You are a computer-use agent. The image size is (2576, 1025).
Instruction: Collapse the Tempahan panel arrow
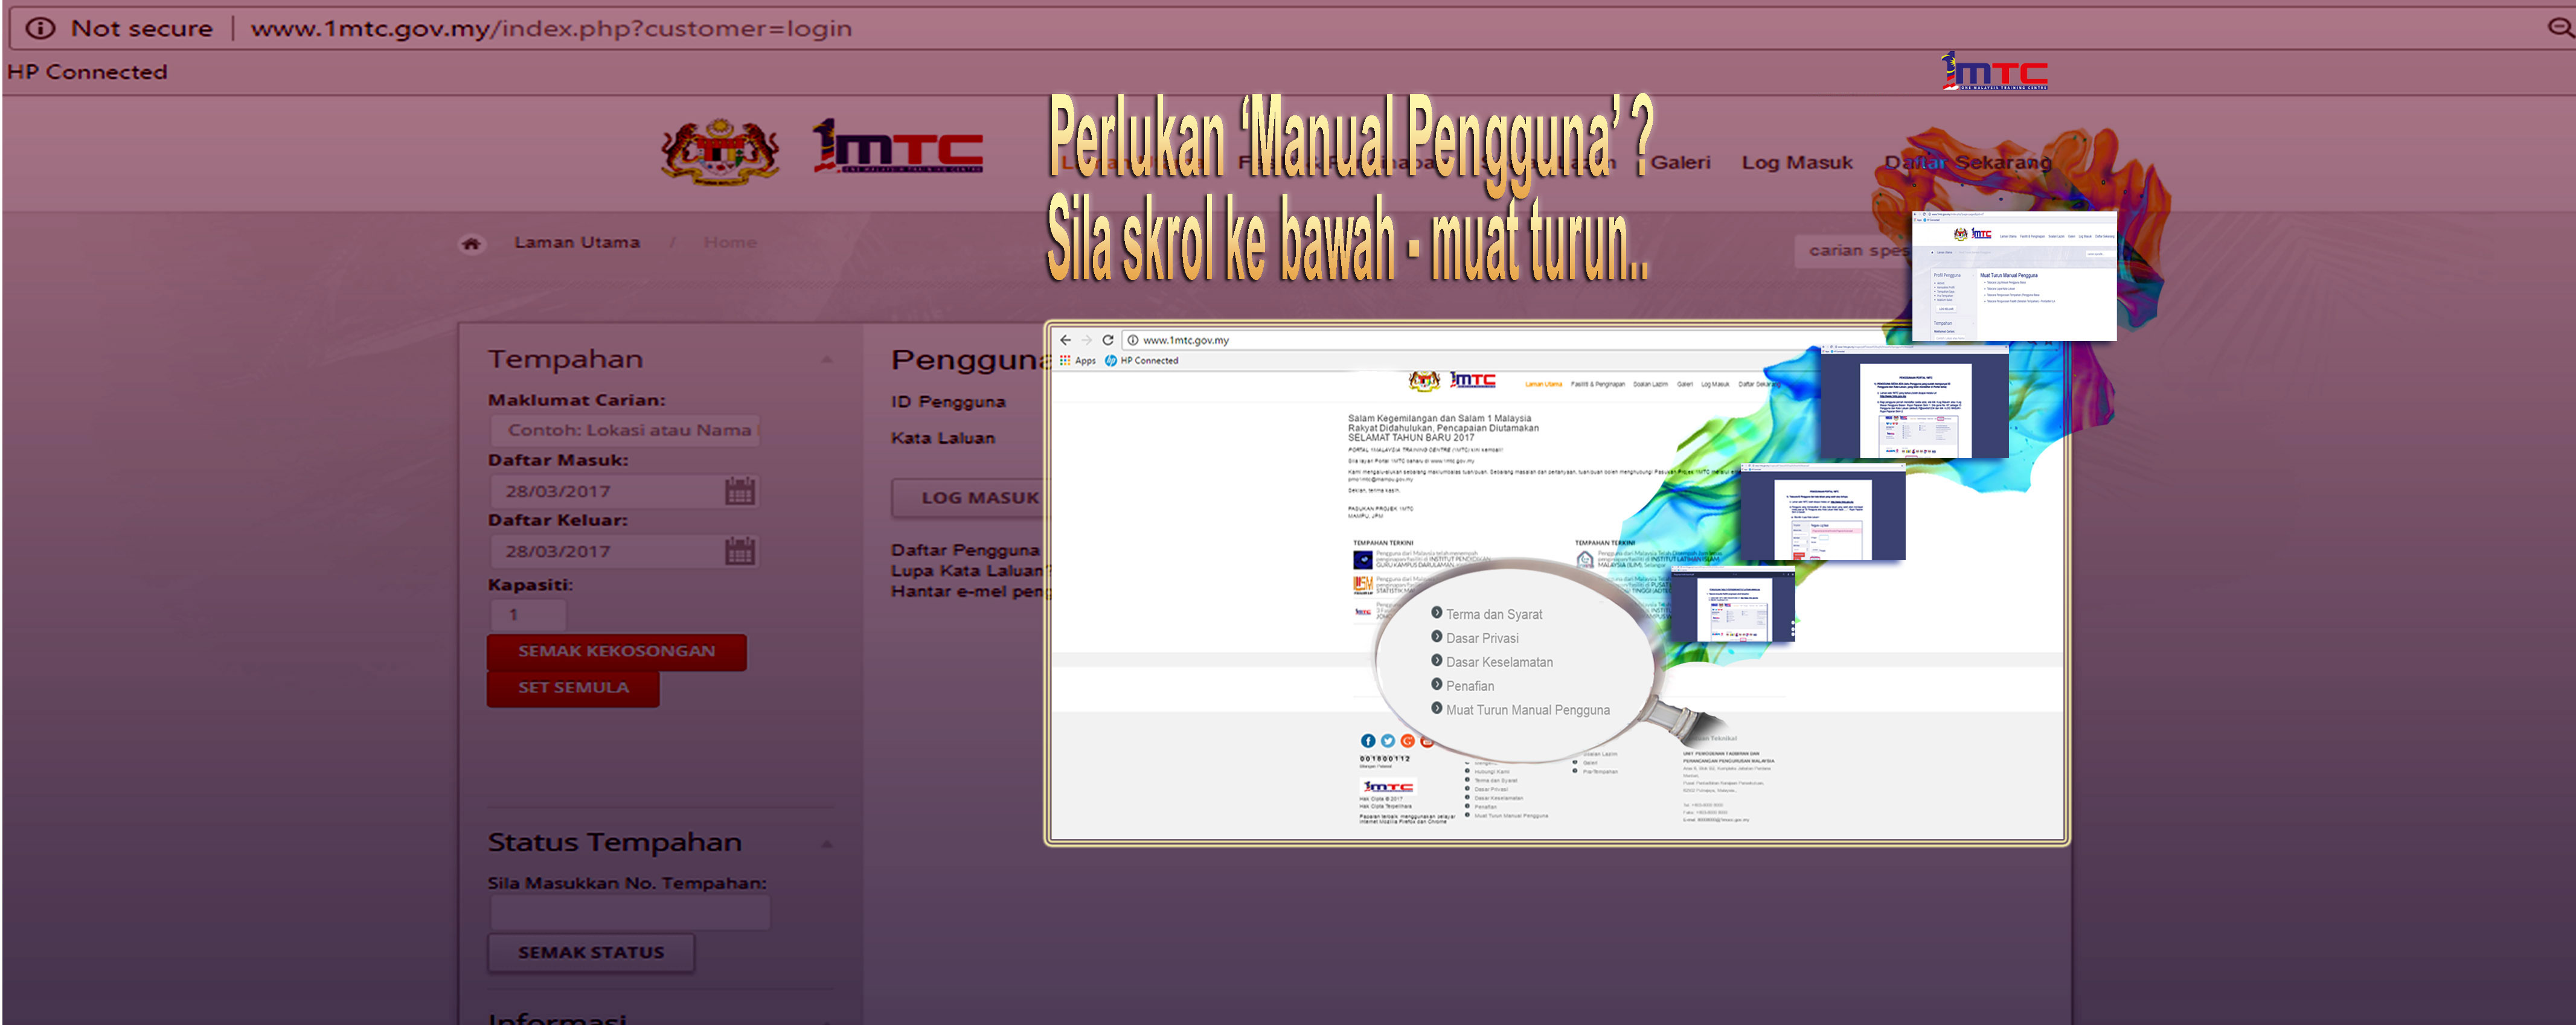tap(827, 360)
